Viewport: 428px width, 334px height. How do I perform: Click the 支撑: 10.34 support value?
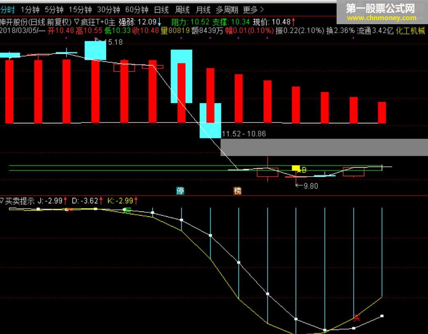click(231, 22)
